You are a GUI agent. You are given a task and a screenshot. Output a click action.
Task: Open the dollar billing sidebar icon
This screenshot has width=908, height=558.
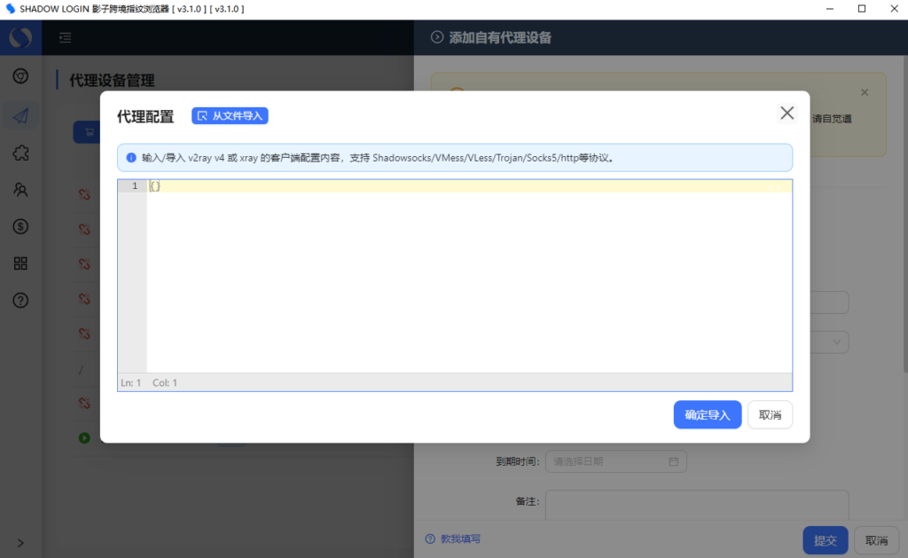[x=20, y=226]
